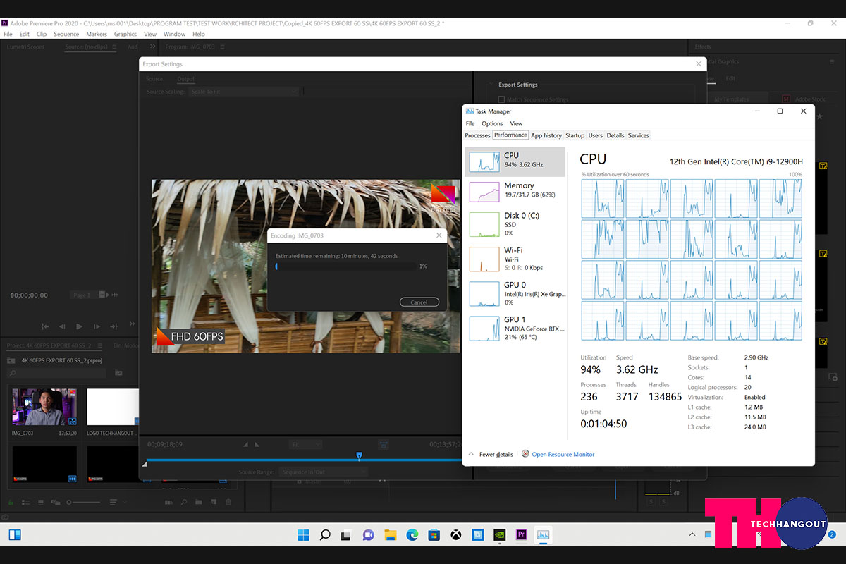The height and width of the screenshot is (564, 846).
Task: Open the Details tab in Task Manager
Action: point(615,135)
